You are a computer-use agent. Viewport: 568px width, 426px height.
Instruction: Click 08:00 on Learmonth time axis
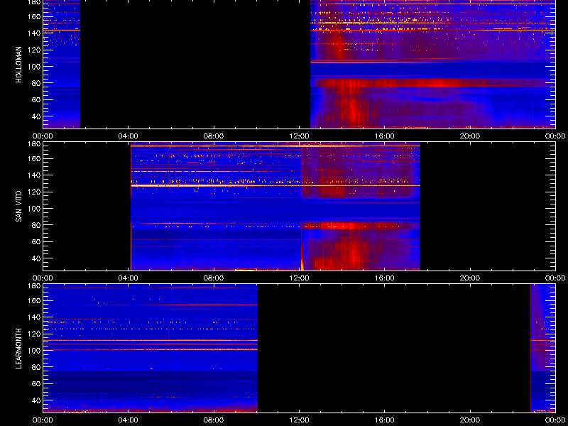[x=214, y=420]
